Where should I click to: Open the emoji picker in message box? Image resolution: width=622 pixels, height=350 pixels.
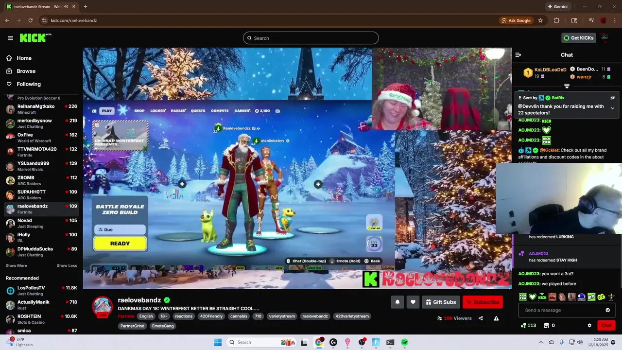pos(607,310)
